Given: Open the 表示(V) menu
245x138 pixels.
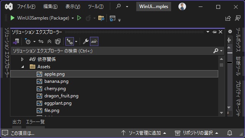Looking at the screenshot, I should 73,7.
